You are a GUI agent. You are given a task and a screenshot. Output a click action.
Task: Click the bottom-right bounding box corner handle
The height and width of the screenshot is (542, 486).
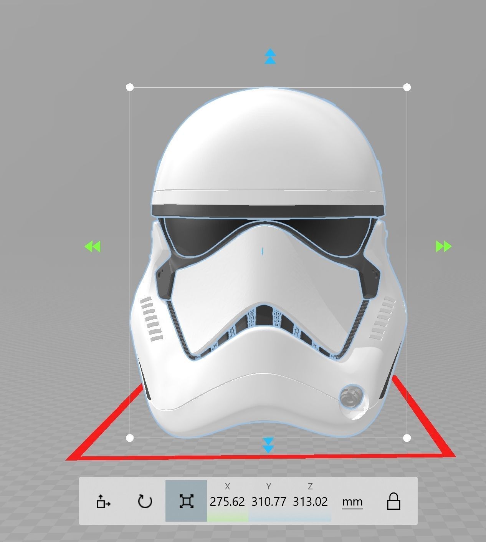[407, 438]
